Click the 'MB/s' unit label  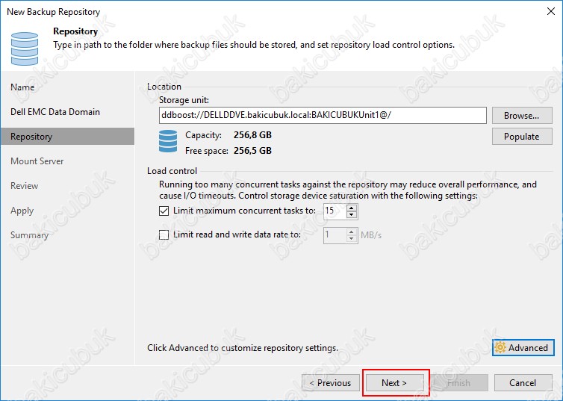(x=371, y=235)
